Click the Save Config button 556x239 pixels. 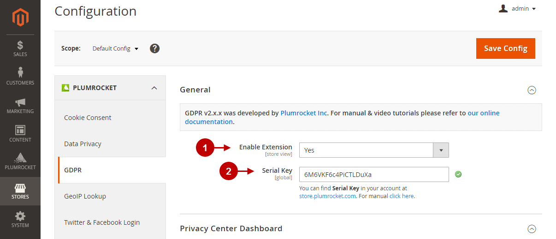coord(506,48)
